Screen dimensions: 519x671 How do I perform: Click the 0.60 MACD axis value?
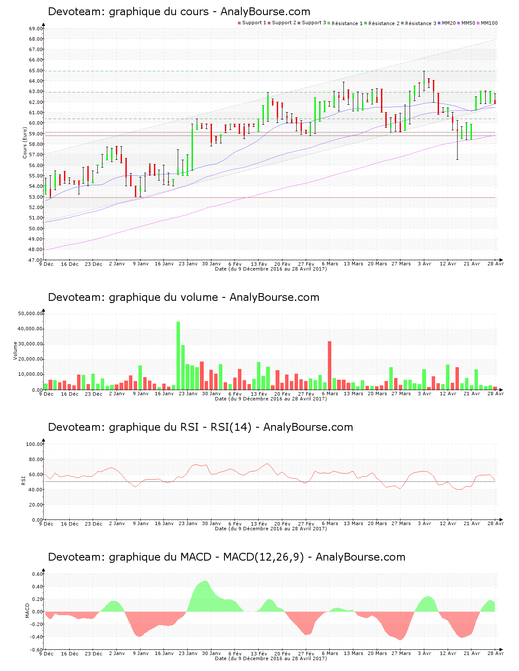pos(38,574)
